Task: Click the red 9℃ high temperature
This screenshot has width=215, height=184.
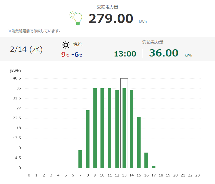Action: tap(65, 54)
